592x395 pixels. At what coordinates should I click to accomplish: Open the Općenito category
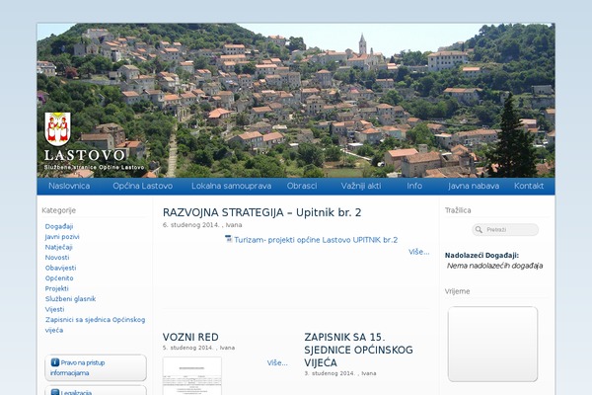point(59,278)
